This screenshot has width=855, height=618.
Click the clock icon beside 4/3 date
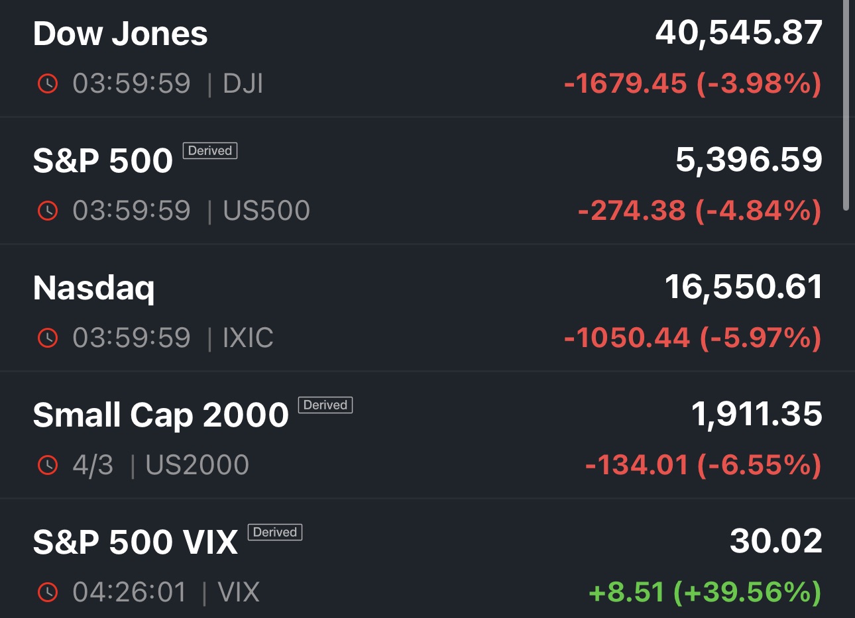[48, 465]
